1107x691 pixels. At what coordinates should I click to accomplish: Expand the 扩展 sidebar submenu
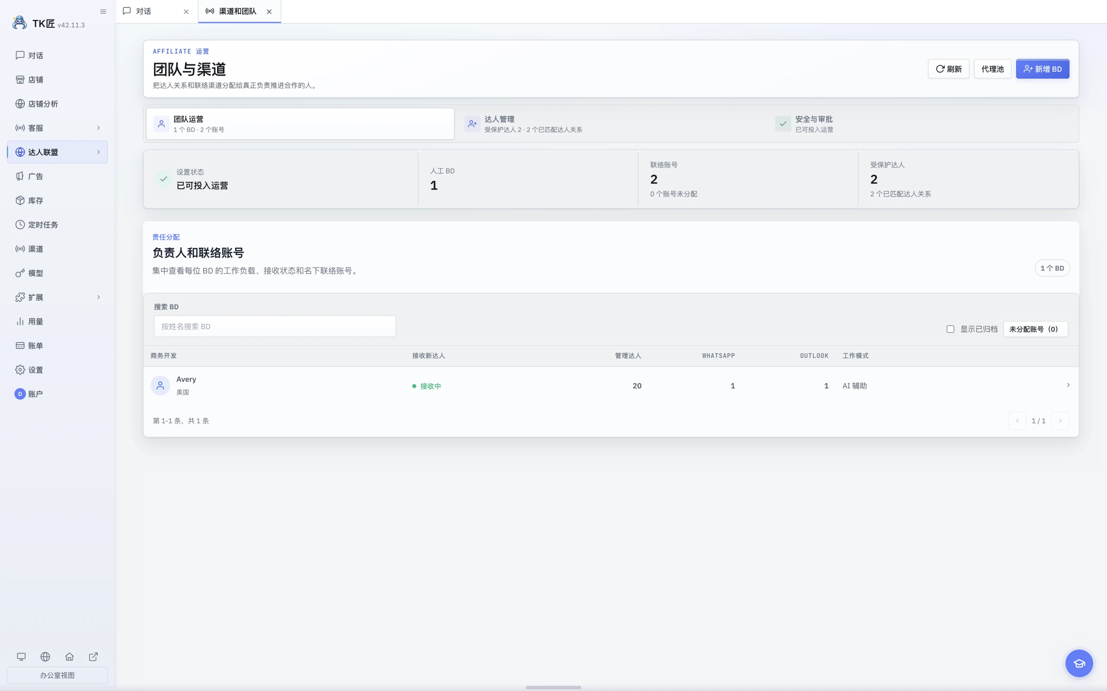[x=57, y=298]
